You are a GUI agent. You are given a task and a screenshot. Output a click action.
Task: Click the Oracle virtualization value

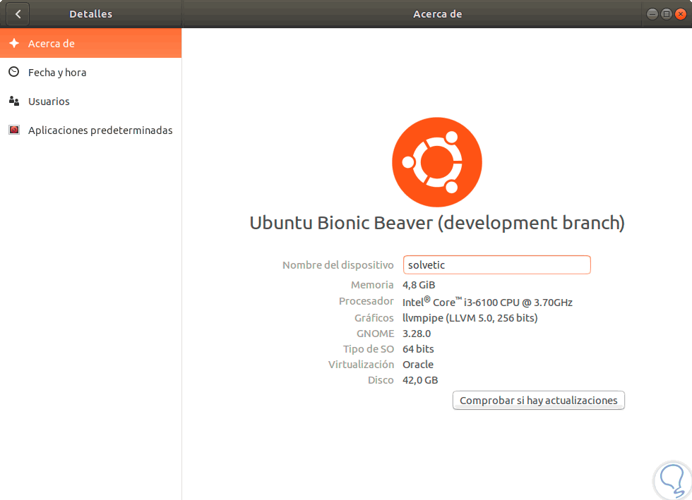tap(418, 365)
